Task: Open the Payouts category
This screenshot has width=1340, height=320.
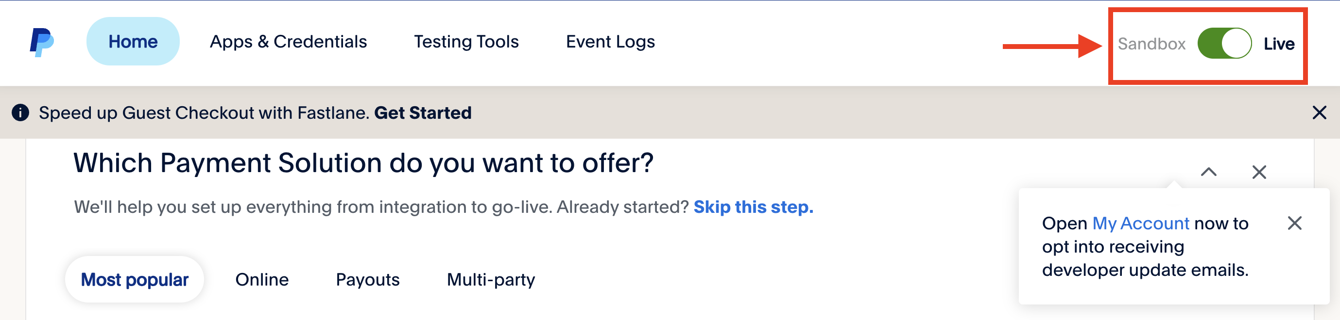Action: (367, 279)
